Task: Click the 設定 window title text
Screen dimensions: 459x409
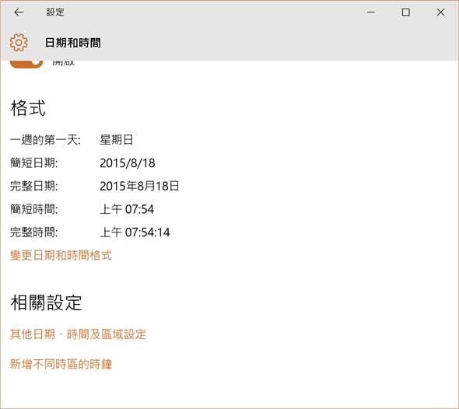Action: [55, 12]
